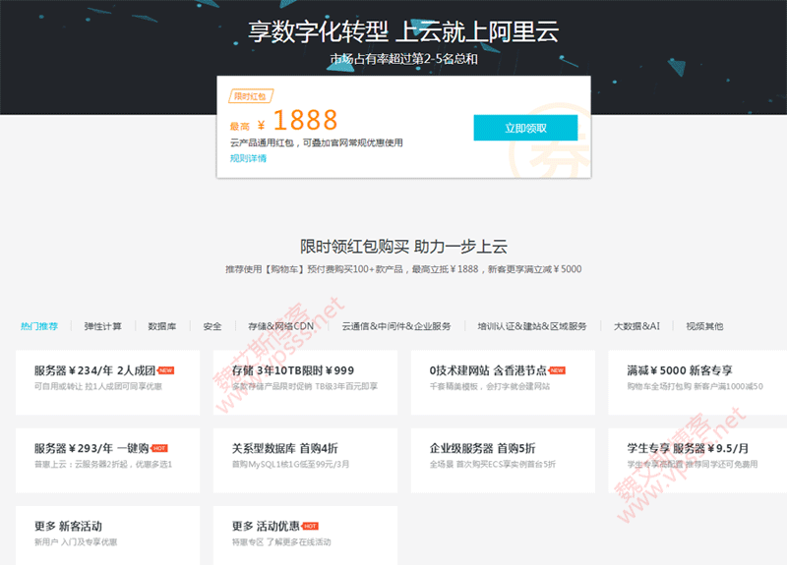
Task: Click text 特惠专区 了解更多在线活动
Action: [281, 542]
